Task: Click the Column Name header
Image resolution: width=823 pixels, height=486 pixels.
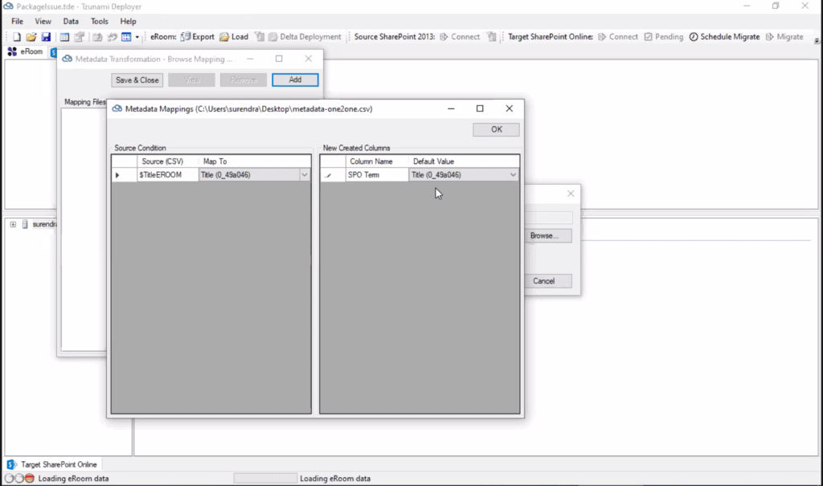Action: coord(377,161)
